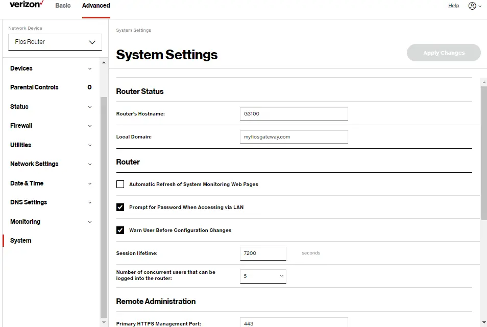Open the Fios Router network device dropdown

point(55,42)
